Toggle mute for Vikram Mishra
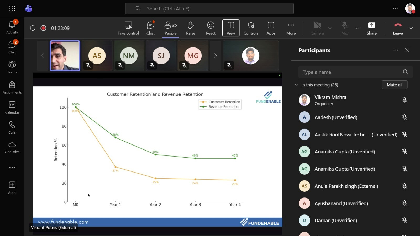 tap(405, 100)
